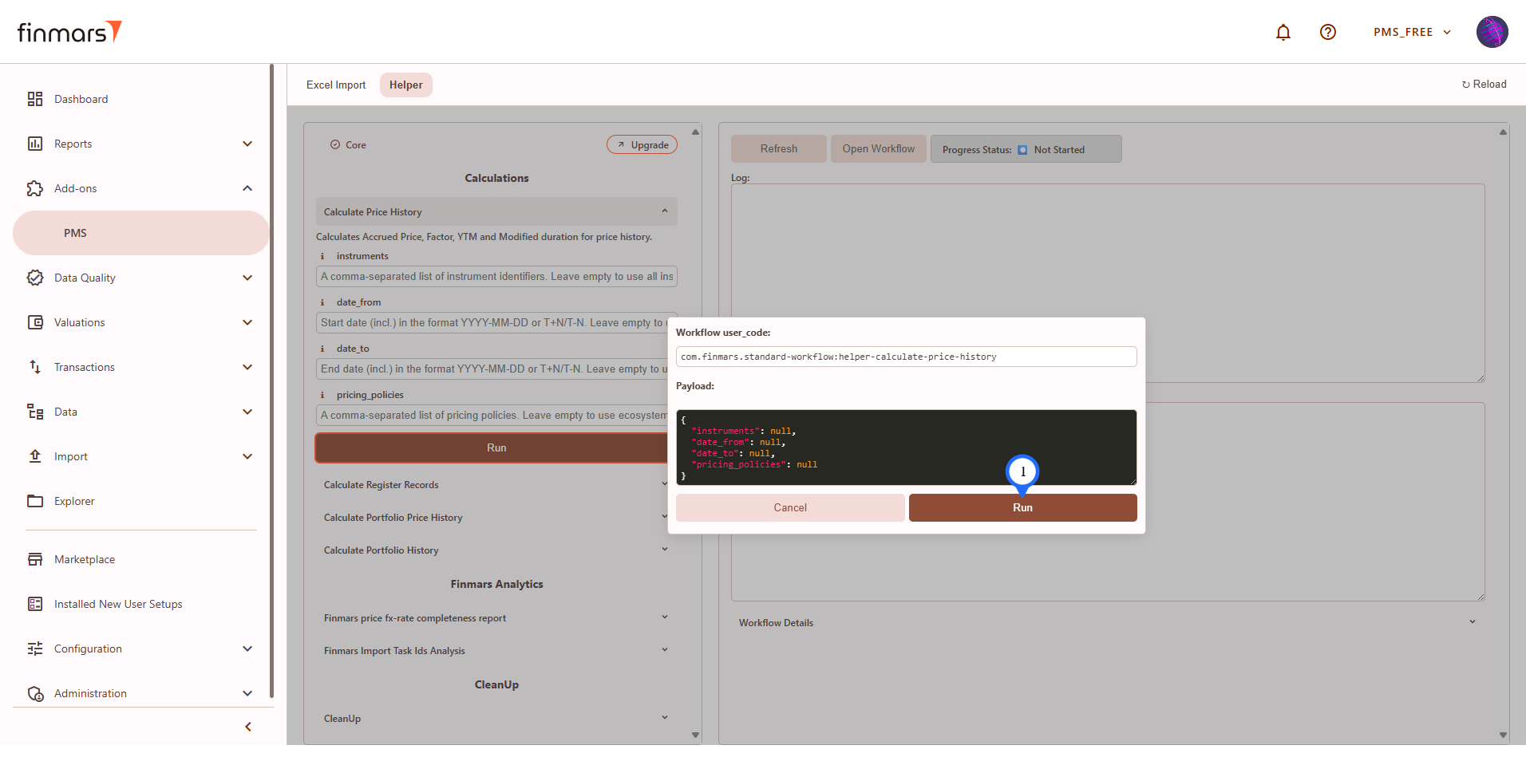This screenshot has width=1526, height=761.
Task: Switch to the Excel Import tab
Action: [x=335, y=85]
